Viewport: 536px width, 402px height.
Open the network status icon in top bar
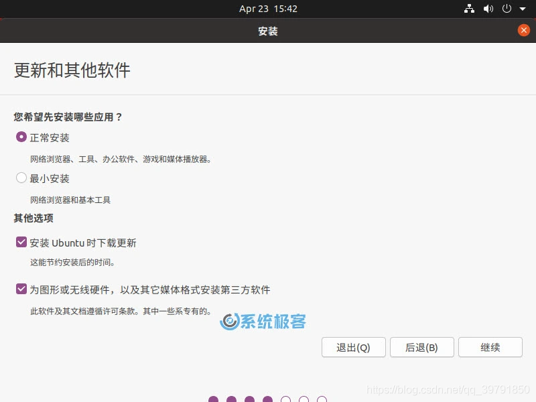[469, 9]
